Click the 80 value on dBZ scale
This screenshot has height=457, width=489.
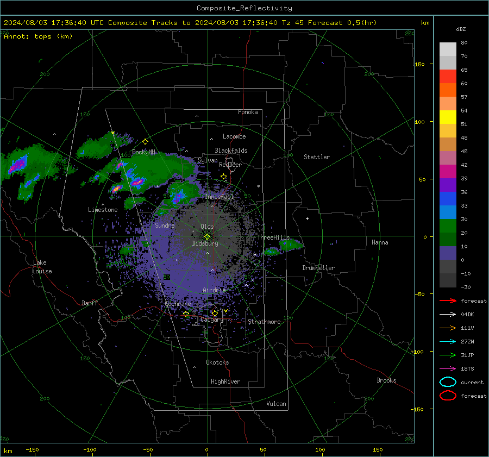[464, 43]
